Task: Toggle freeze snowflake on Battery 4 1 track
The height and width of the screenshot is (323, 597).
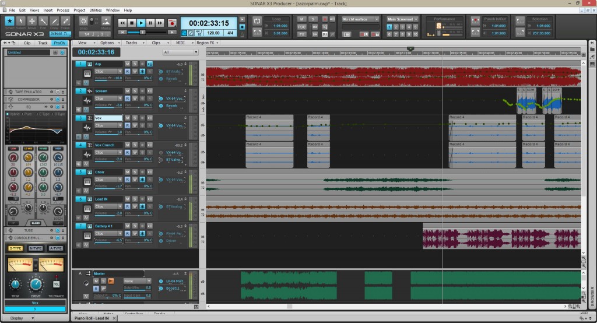Action: pyautogui.click(x=142, y=233)
